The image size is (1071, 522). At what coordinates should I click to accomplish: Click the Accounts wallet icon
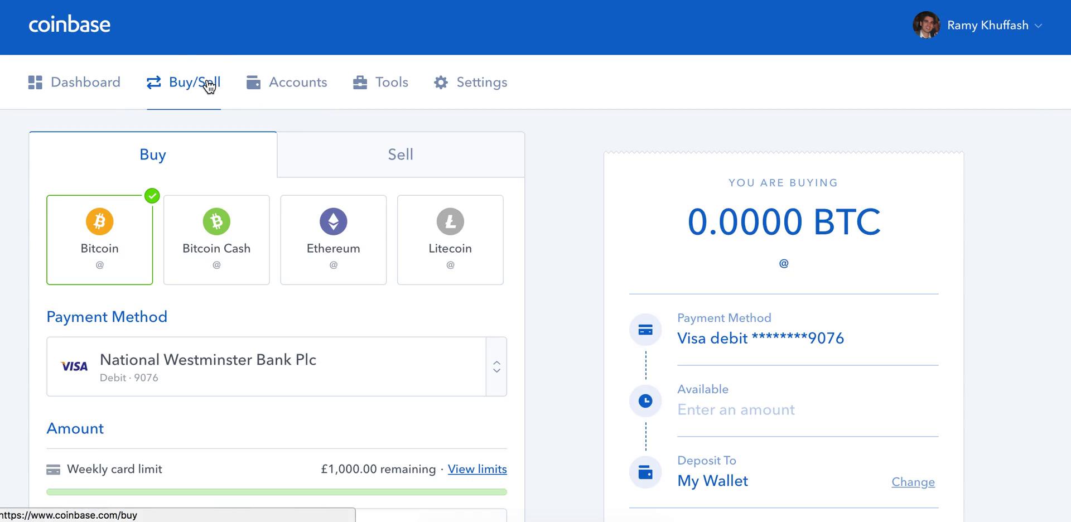tap(253, 82)
